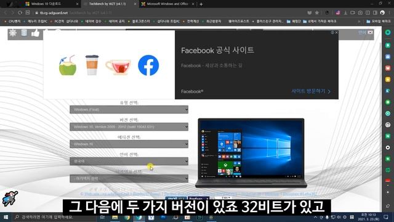This screenshot has width=394, height=222.
Task: Open the PC견적 샵다나와 bookmark
Action: pos(64,22)
